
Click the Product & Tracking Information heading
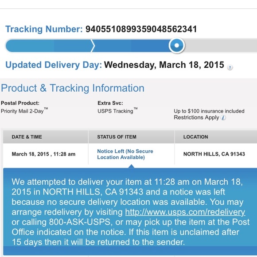click(73, 88)
